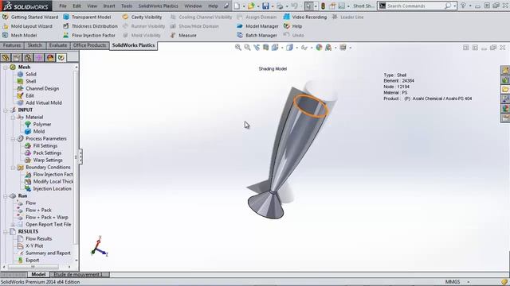Collapse the Material tree node

(13, 118)
